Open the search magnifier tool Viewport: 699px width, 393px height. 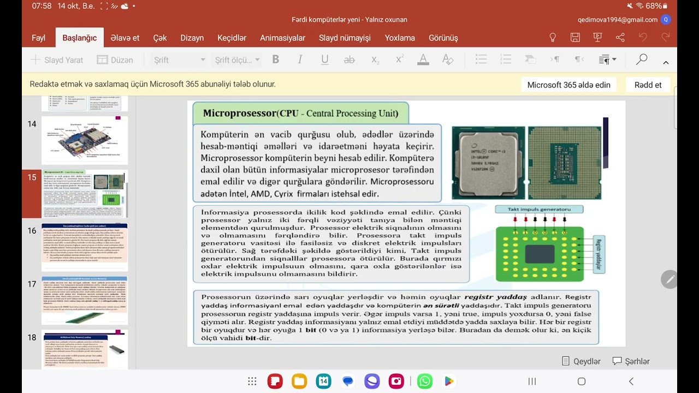[642, 59]
